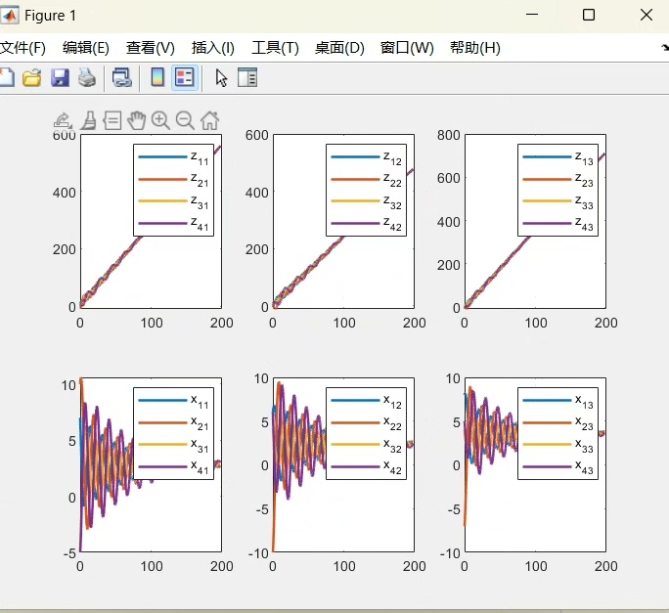The height and width of the screenshot is (613, 669).
Task: Open a file with the folder icon
Action: 32,77
